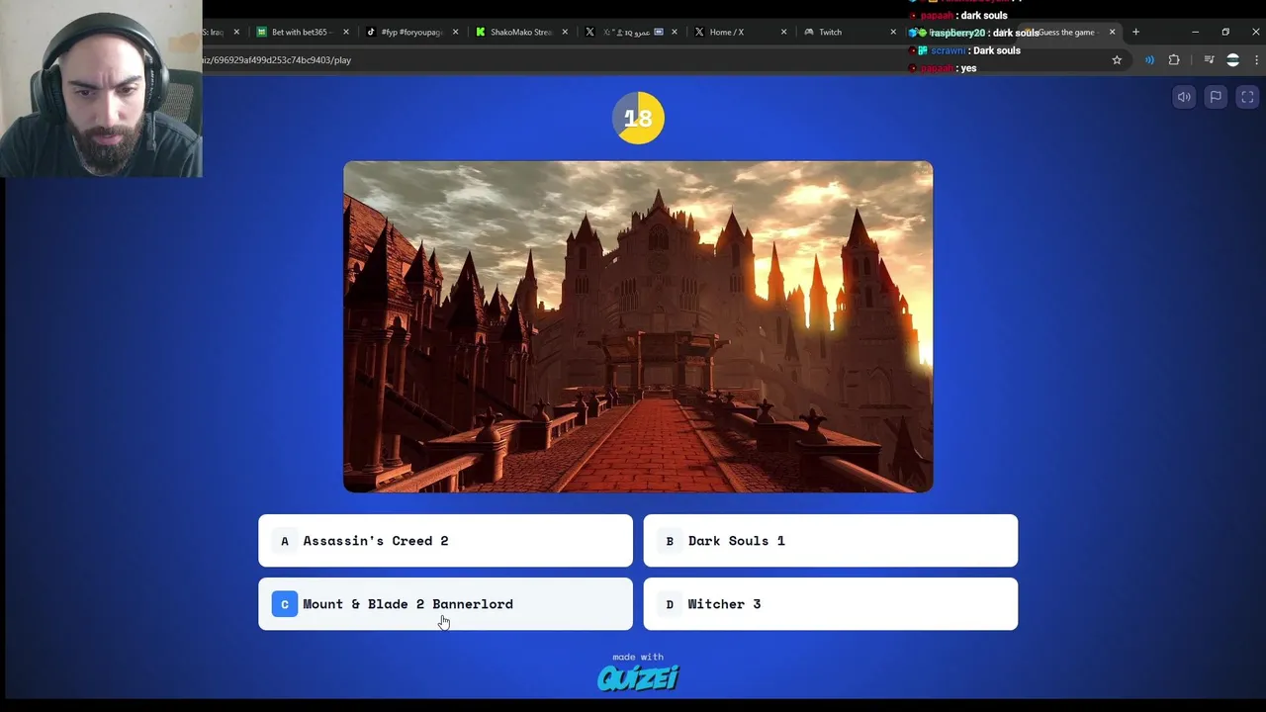This screenshot has width=1266, height=712.
Task: Choose answer B Dark Souls 1
Action: coord(830,541)
